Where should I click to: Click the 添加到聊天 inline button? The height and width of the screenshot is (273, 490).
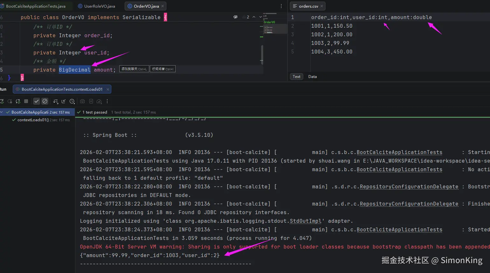(134, 69)
